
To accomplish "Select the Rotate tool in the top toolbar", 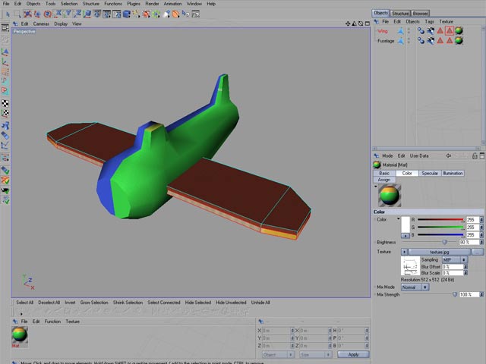I will tap(47, 14).
